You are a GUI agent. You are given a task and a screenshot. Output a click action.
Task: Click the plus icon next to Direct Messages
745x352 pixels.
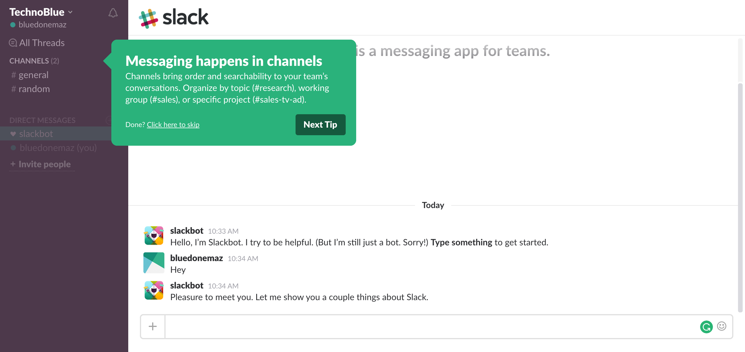(x=109, y=120)
